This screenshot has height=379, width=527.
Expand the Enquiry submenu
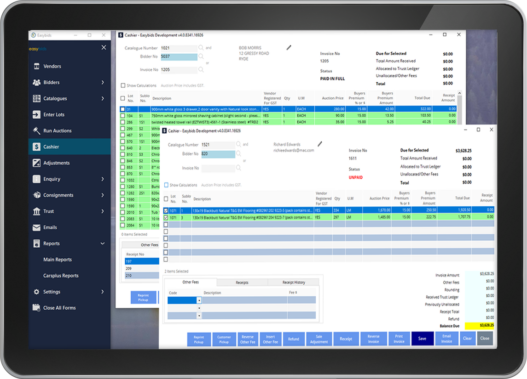tap(103, 179)
